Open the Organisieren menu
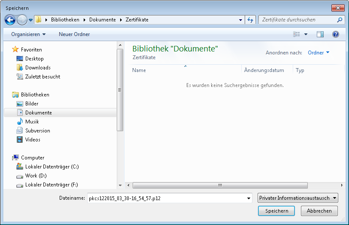 pos(28,34)
